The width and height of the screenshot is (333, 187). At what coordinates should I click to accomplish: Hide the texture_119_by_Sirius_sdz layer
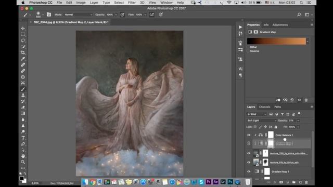coord(249,163)
